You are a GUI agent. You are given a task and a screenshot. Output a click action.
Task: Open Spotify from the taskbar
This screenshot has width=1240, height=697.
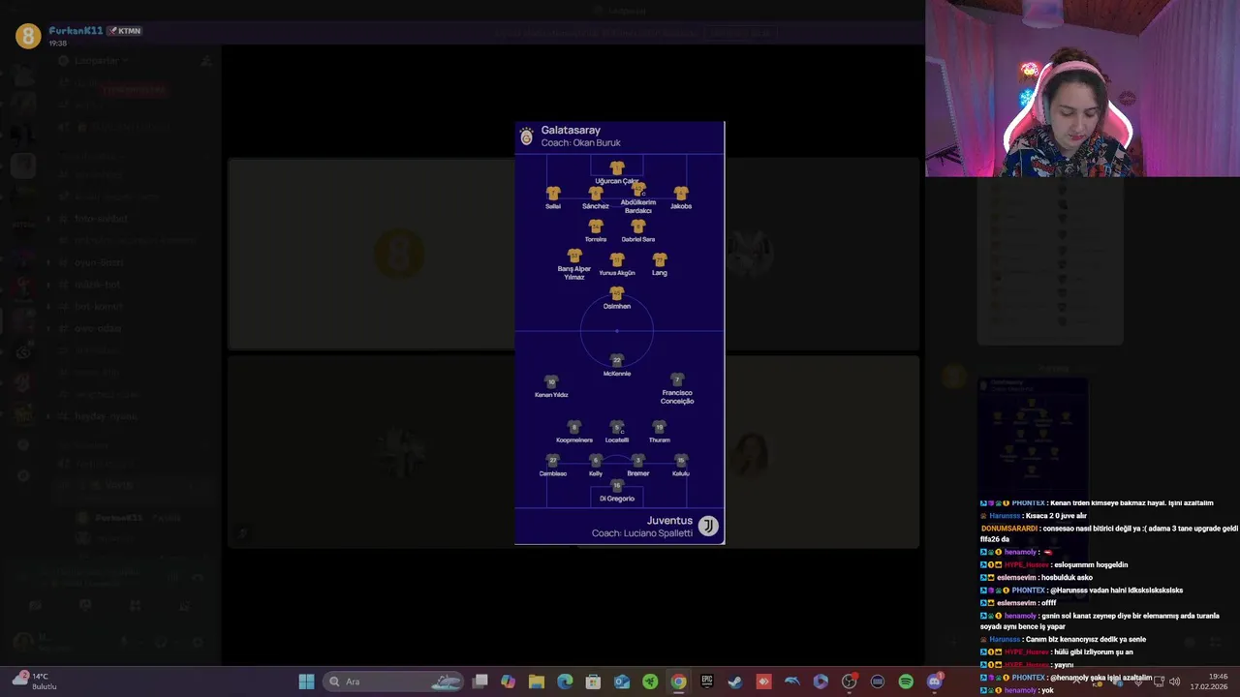point(906,682)
